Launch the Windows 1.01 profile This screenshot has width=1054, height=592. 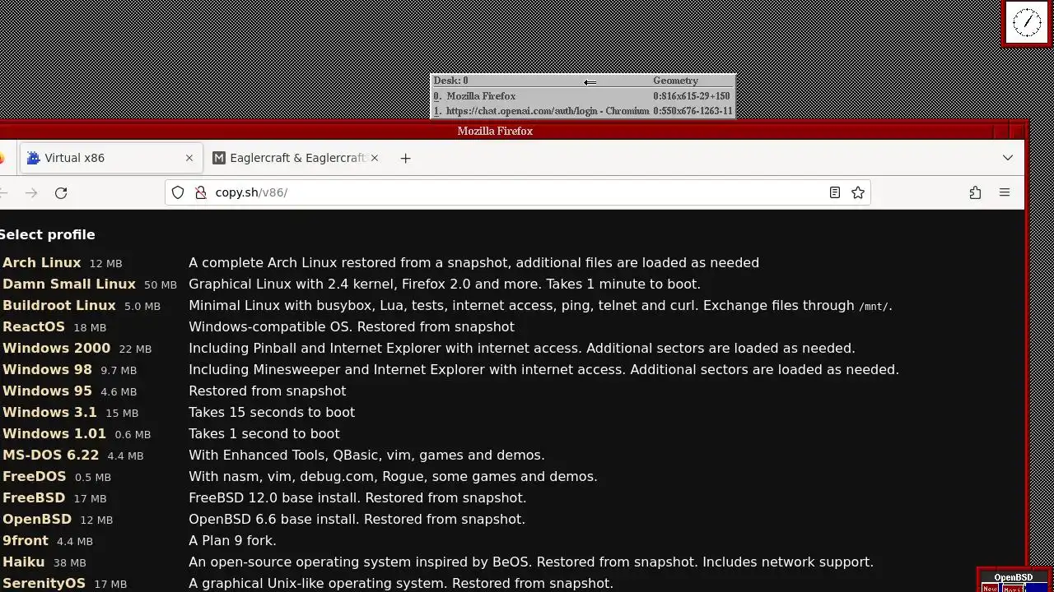pyautogui.click(x=54, y=433)
